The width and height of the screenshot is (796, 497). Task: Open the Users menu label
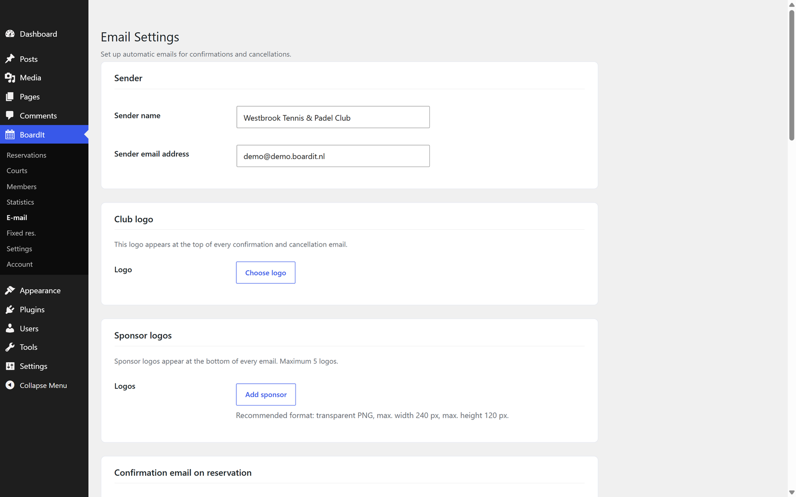pos(29,329)
